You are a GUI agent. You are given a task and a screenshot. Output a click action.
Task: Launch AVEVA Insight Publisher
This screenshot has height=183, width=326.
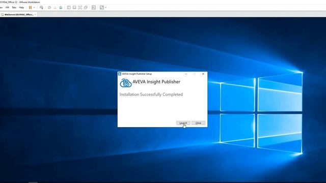coord(183,123)
